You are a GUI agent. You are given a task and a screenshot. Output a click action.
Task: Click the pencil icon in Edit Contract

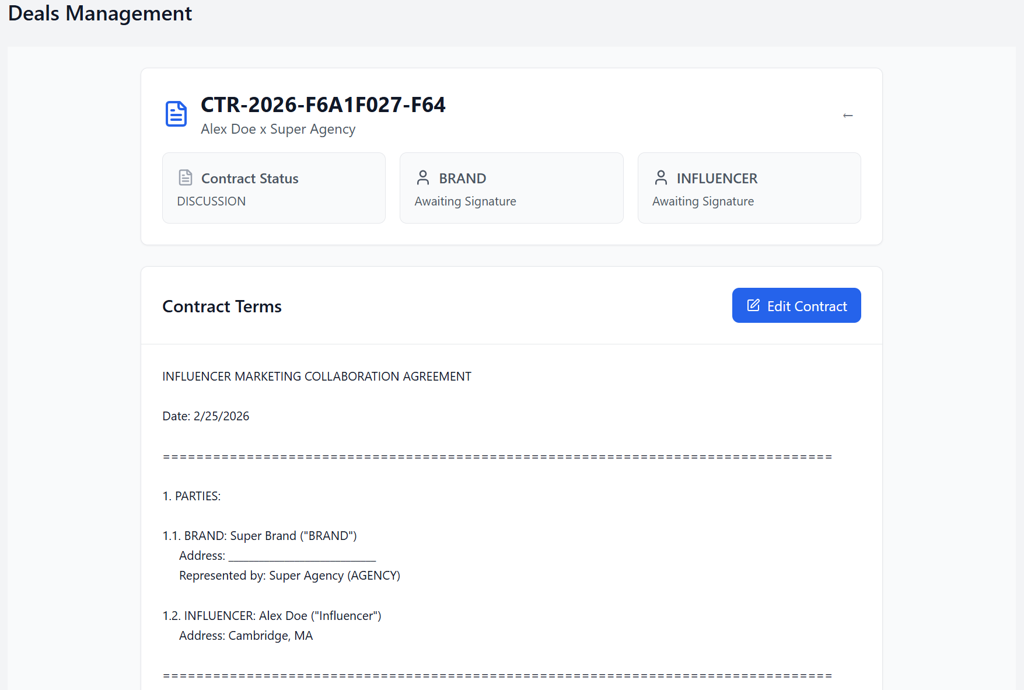tap(753, 305)
